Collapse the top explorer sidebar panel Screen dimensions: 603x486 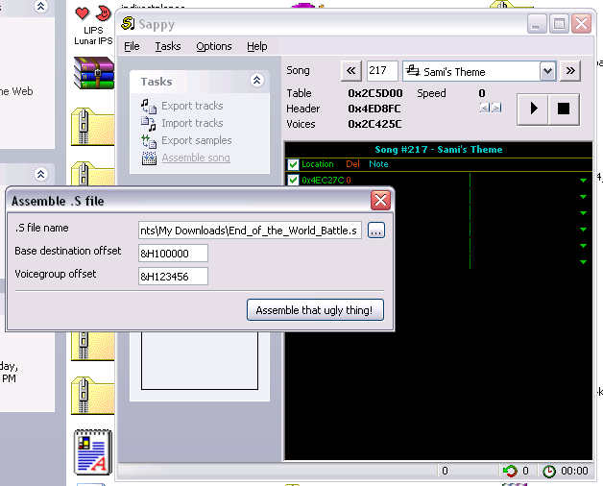coord(40,6)
